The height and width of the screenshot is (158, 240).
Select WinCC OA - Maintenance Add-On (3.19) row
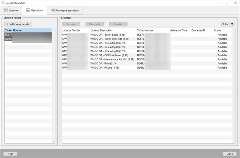(x=147, y=59)
